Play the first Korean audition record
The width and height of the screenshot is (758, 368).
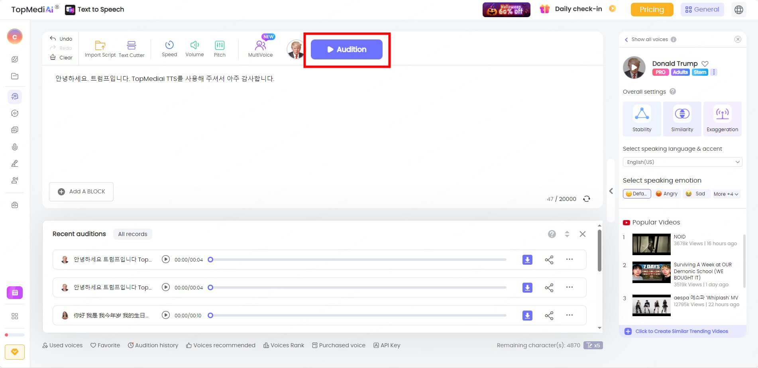click(166, 259)
